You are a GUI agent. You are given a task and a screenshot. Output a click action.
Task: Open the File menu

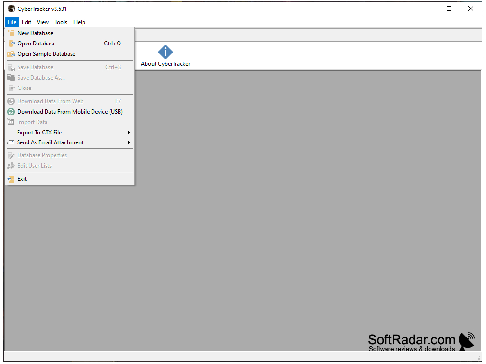tap(12, 22)
